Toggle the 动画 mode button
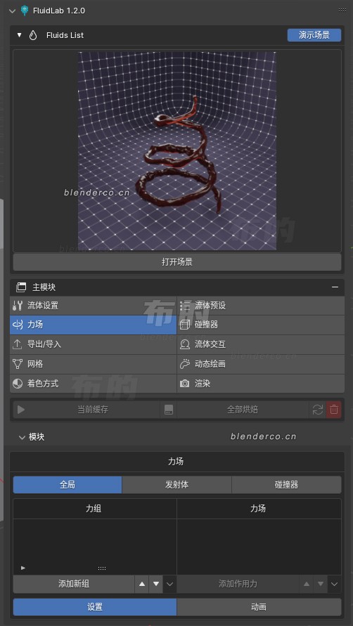This screenshot has height=626, width=353. [259, 607]
